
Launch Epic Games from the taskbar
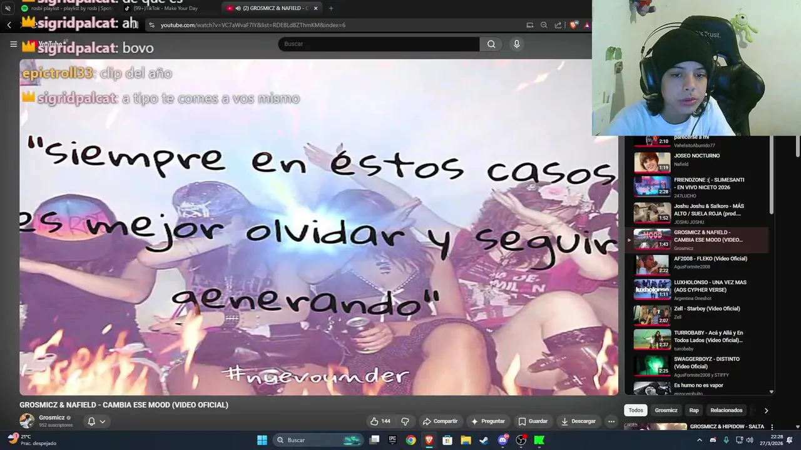coord(392,440)
